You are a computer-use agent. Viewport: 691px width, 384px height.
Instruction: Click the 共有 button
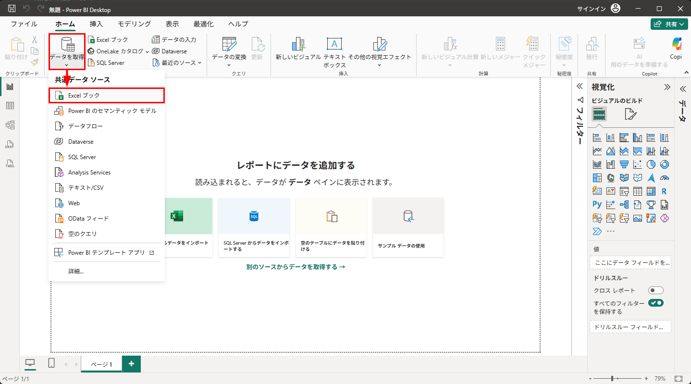click(x=669, y=24)
